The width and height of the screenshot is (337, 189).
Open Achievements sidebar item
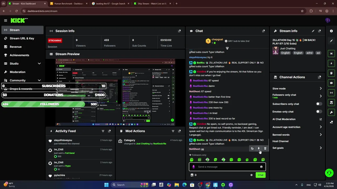[22, 55]
